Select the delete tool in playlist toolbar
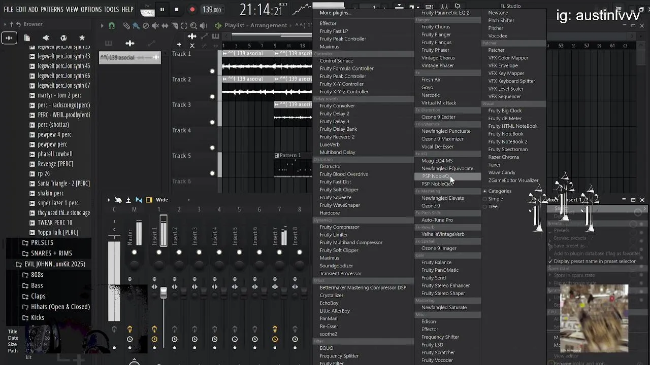650x365 pixels. tap(146, 26)
